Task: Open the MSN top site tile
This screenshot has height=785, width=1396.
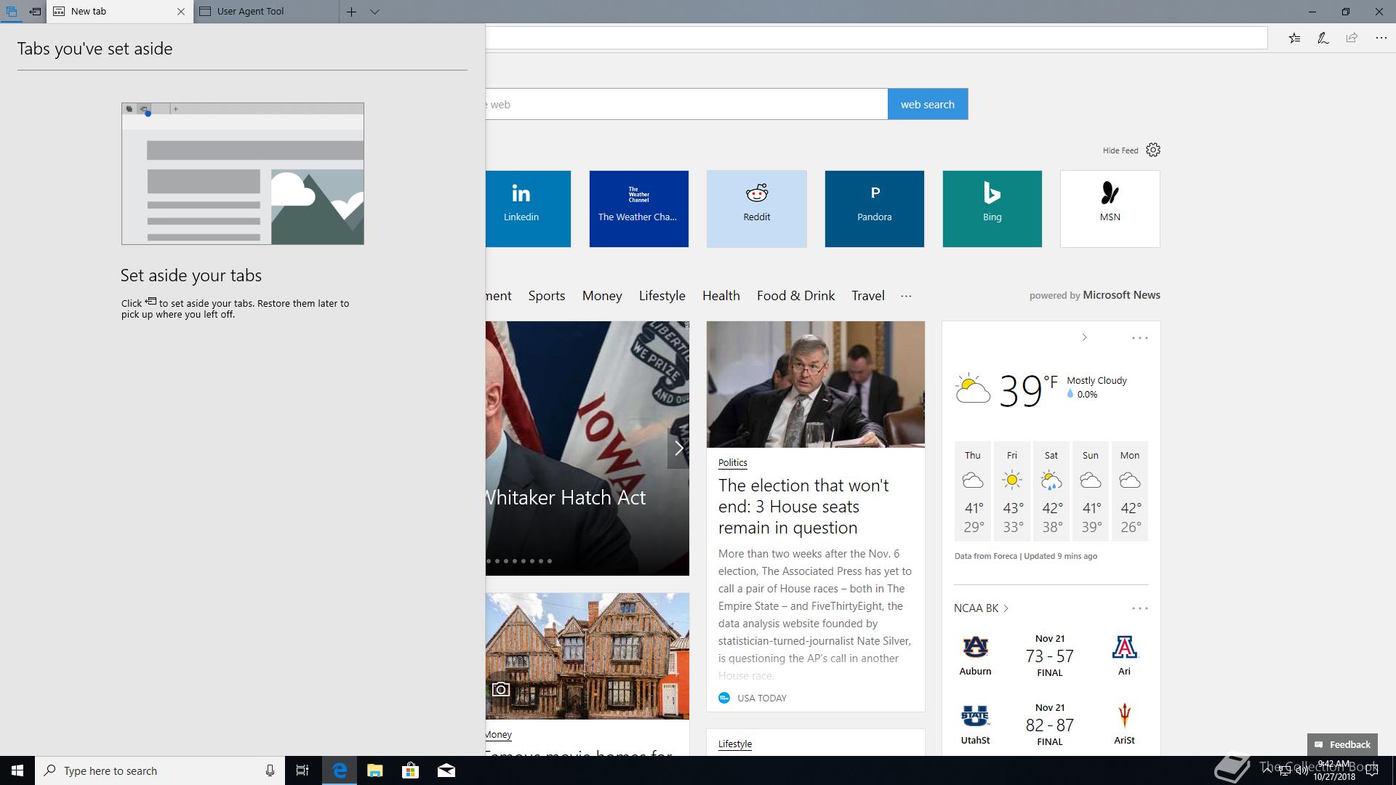Action: click(1110, 209)
